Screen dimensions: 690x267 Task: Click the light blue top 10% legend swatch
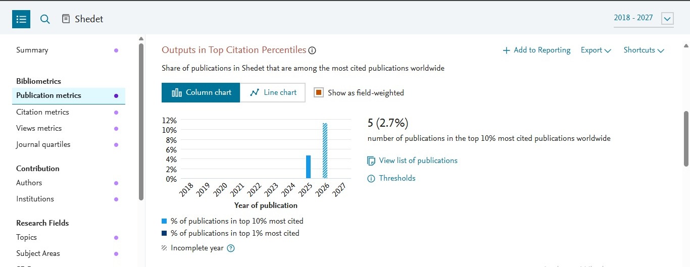pyautogui.click(x=164, y=221)
